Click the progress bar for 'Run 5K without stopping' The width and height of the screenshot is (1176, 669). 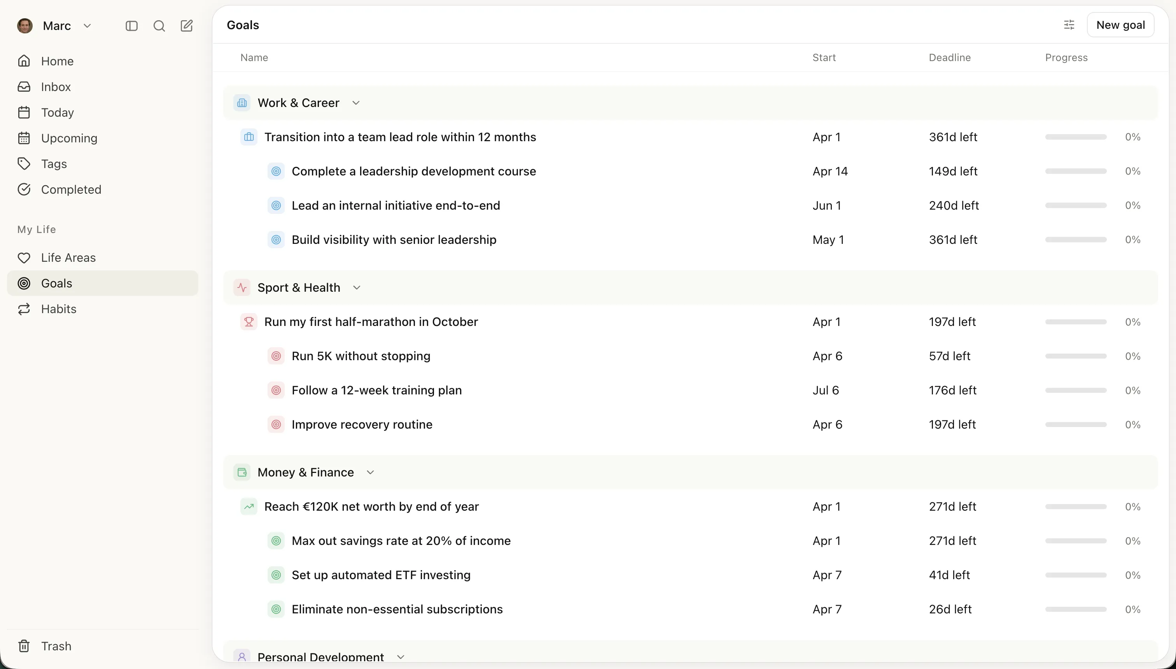[x=1075, y=356]
